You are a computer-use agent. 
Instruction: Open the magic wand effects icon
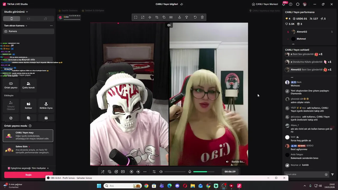[103, 172]
